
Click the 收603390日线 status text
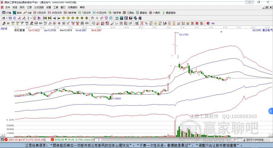(255, 140)
